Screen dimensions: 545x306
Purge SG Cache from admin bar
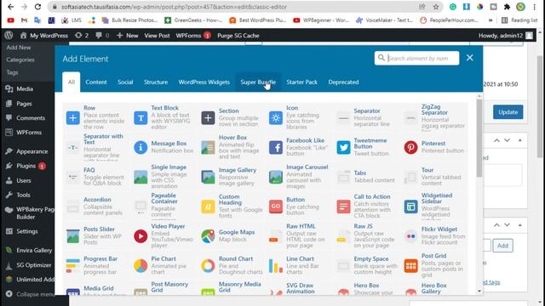[238, 36]
